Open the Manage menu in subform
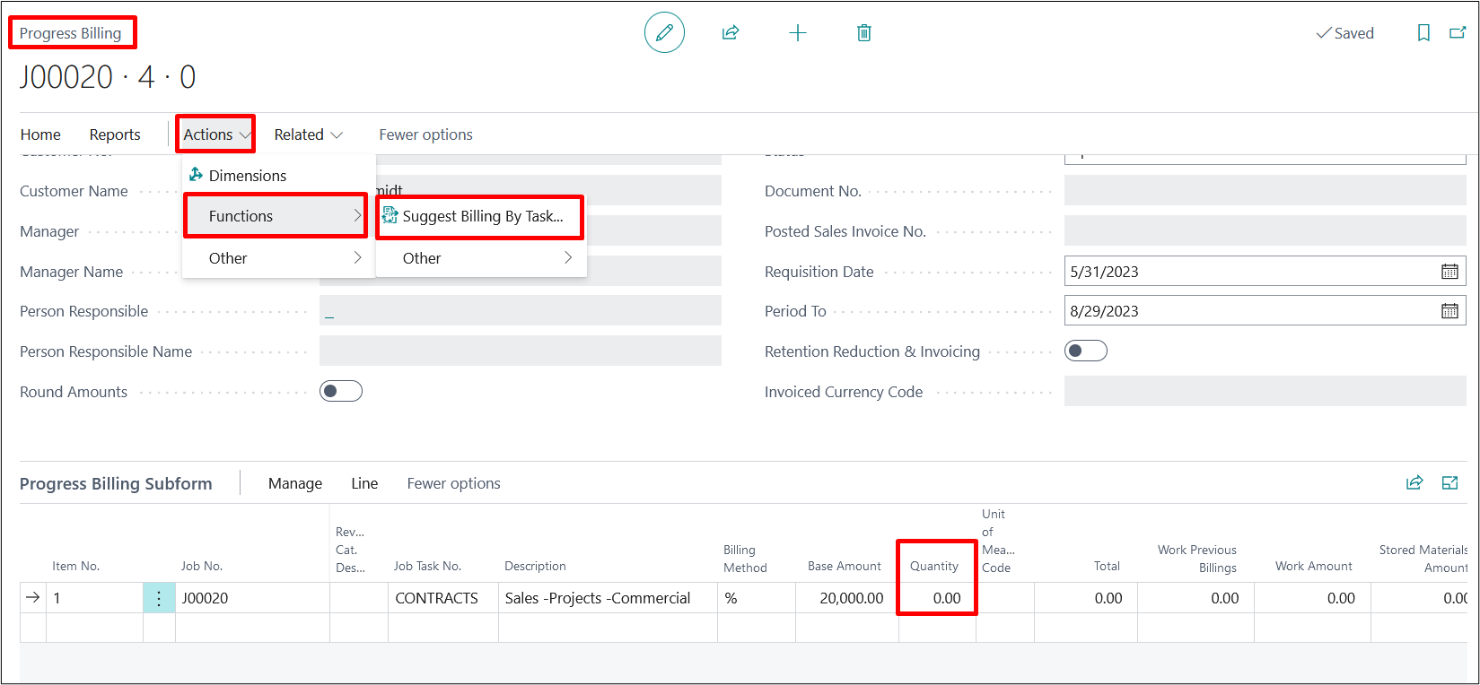This screenshot has height=685, width=1480. pos(294,483)
